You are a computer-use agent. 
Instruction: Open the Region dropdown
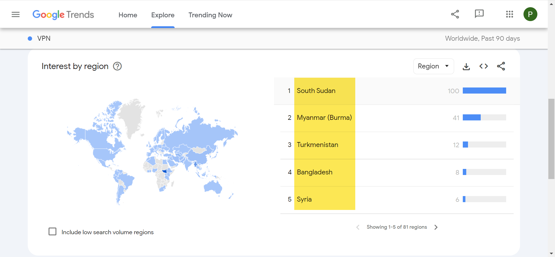click(x=433, y=66)
